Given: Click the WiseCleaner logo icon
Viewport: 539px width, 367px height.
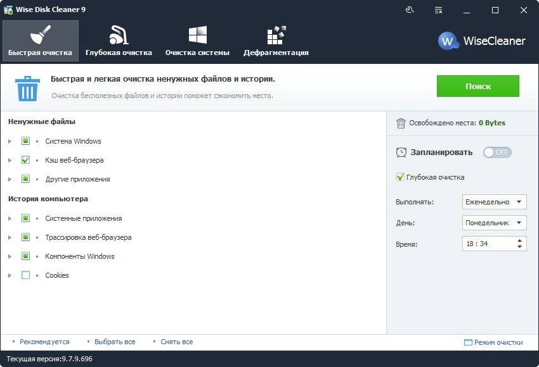Looking at the screenshot, I should pos(448,41).
